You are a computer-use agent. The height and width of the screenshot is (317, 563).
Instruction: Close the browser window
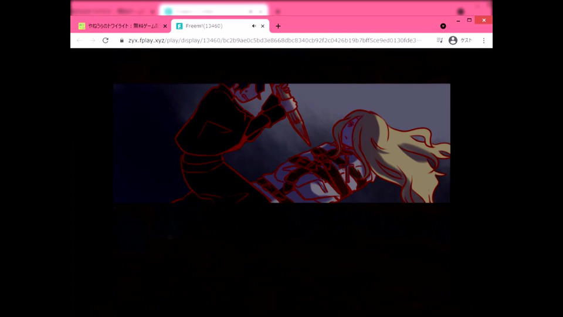(484, 21)
